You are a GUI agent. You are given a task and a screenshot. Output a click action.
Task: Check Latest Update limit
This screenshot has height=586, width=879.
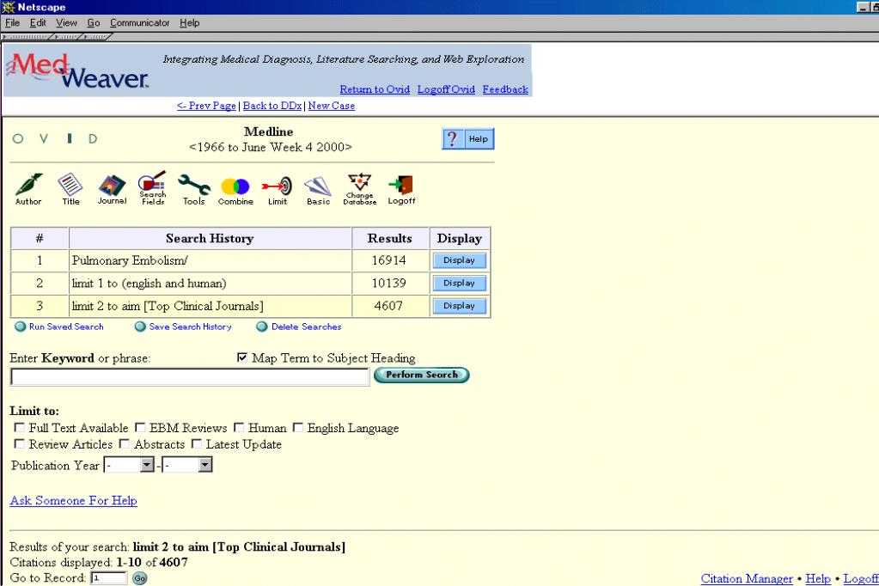click(x=196, y=443)
